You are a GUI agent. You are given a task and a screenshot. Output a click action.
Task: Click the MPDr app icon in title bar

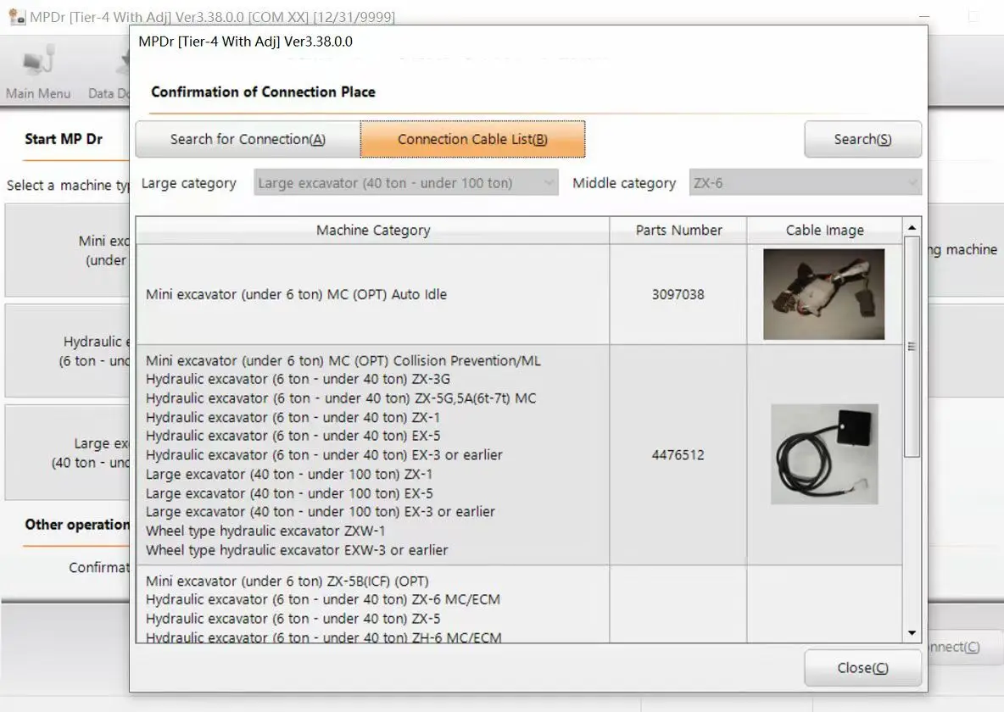point(16,16)
